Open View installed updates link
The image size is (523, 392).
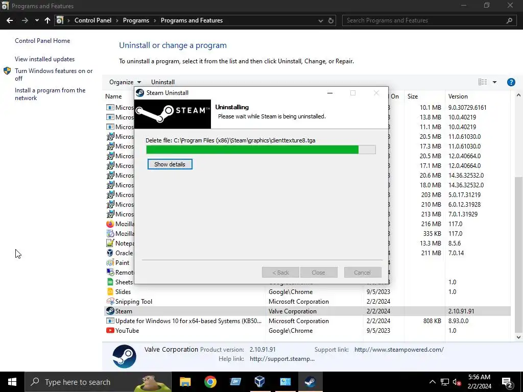(x=45, y=59)
